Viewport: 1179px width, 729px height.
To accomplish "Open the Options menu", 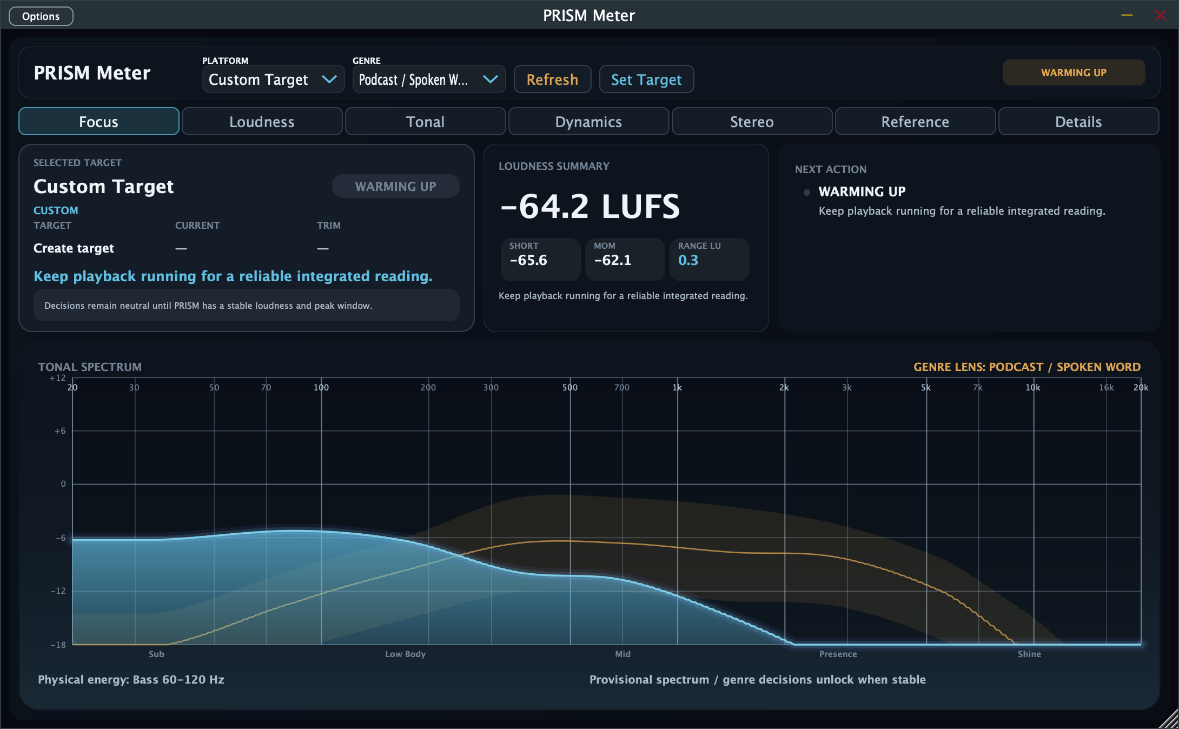I will click(41, 16).
